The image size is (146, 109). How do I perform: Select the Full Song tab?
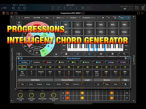[x=24, y=62]
